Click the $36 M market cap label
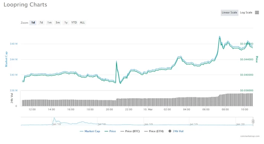 pyautogui.click(x=14, y=91)
